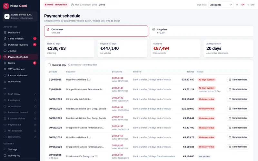This screenshot has width=258, height=161.
Task: Open the Accounts sign-in dropdown
Action: pos(221,5)
